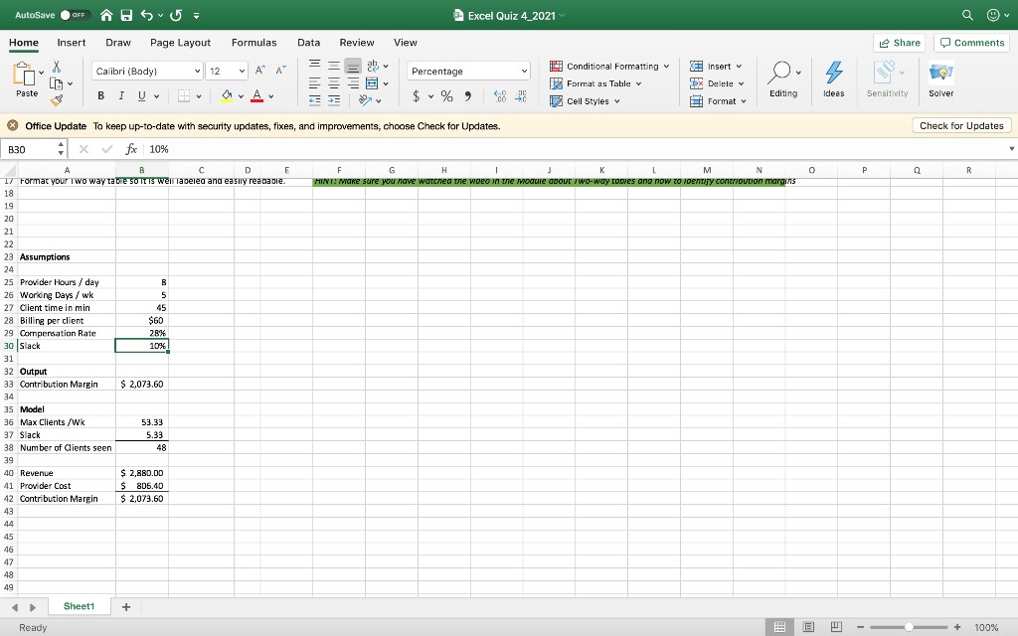Switch to the Formulas ribbon tab
Screen dimensions: 1018x636
point(254,43)
